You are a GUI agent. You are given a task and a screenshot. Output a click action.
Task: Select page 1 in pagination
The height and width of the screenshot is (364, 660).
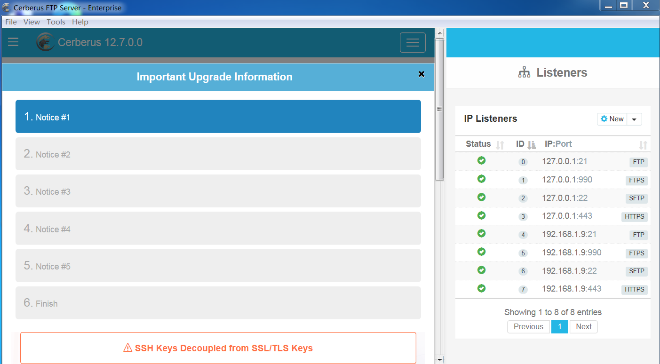pyautogui.click(x=560, y=326)
